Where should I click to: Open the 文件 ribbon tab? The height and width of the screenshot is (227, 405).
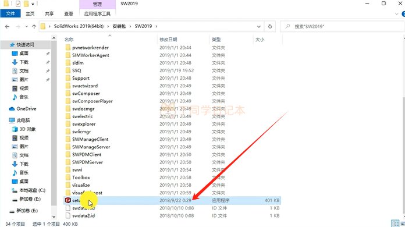(10, 13)
